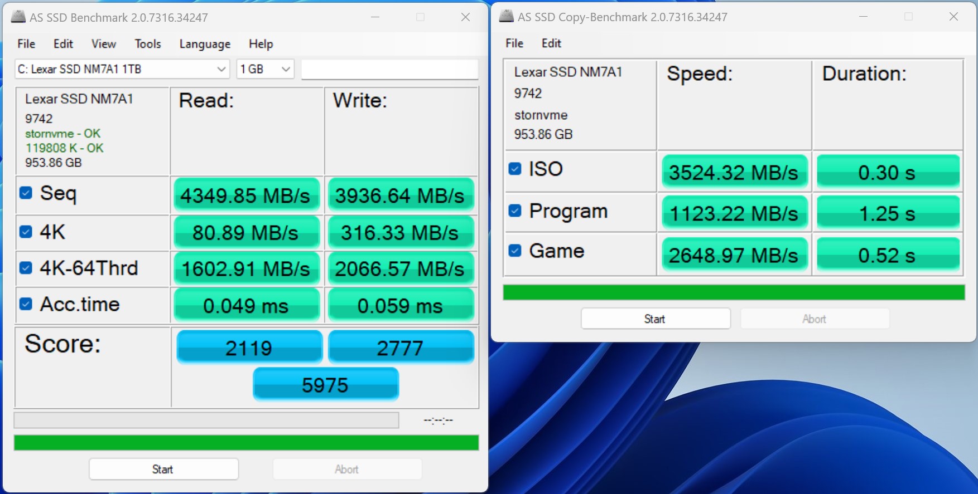This screenshot has width=978, height=494.
Task: Click the green progress bar in AS SSD Benchmark
Action: tap(246, 443)
